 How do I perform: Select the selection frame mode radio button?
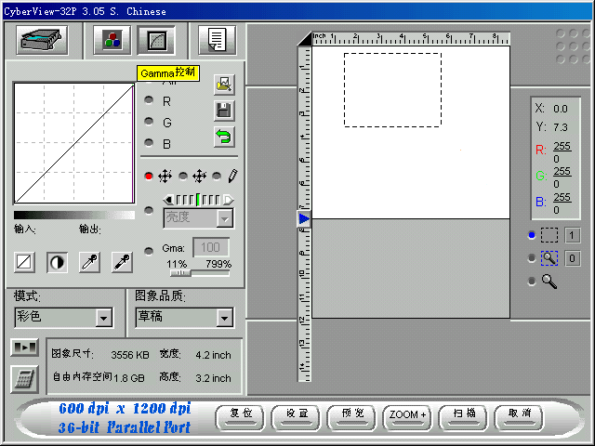[x=532, y=235]
